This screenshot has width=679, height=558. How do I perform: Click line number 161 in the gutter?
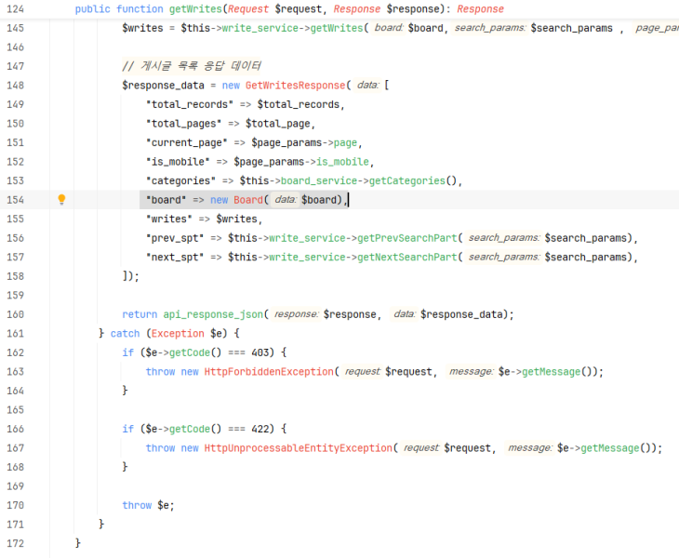(x=15, y=334)
